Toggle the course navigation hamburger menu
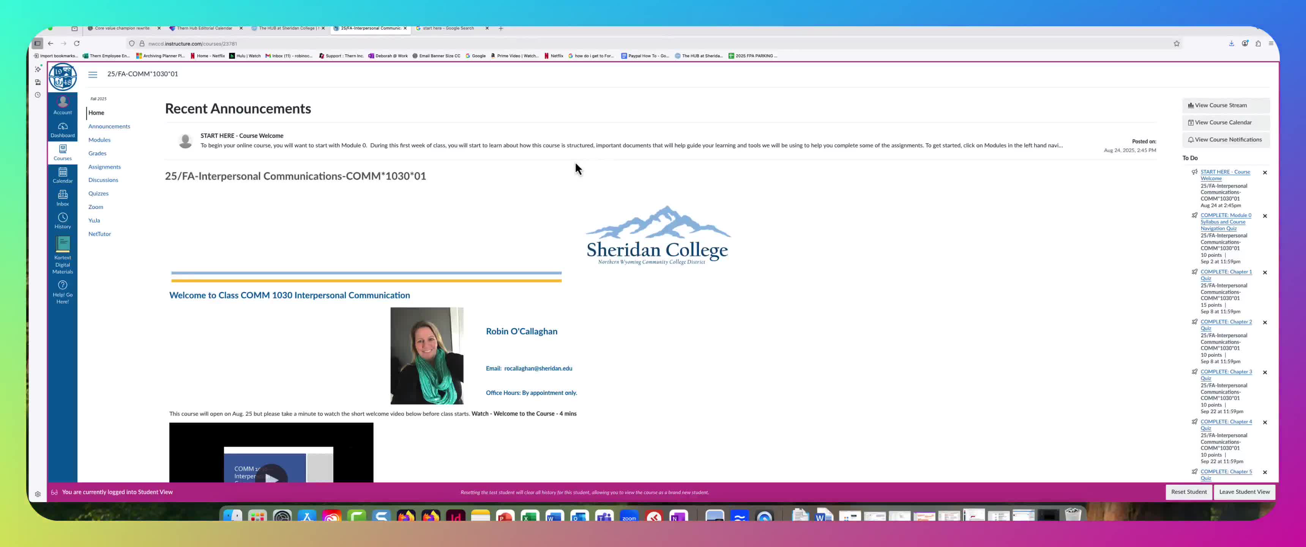 (x=93, y=74)
